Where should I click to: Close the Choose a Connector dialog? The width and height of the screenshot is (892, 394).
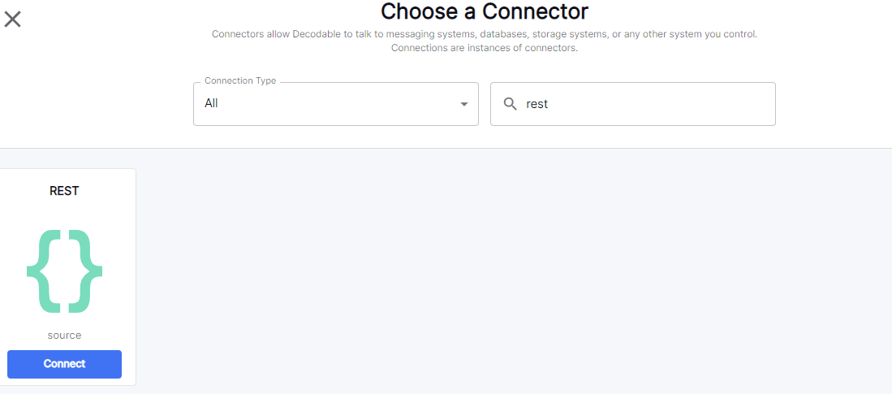pos(13,19)
